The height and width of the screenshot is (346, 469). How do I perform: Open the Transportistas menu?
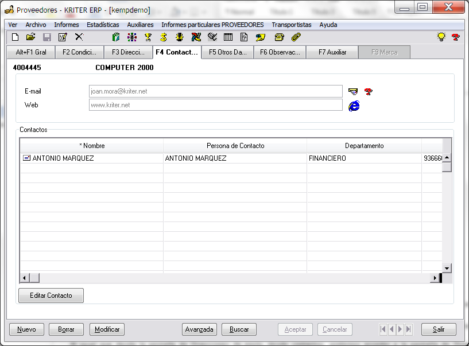point(292,25)
